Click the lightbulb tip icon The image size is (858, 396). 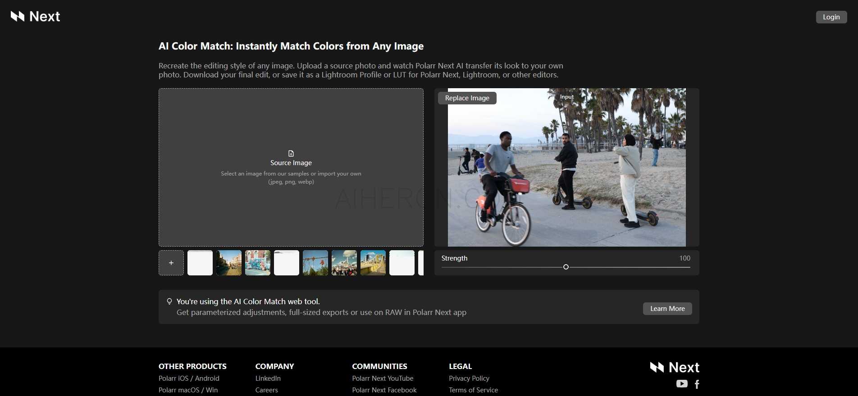point(169,301)
